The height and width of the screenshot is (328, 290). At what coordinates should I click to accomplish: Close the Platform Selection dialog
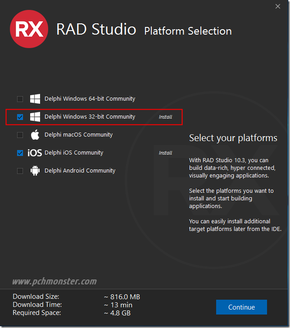pyautogui.click(x=278, y=6)
